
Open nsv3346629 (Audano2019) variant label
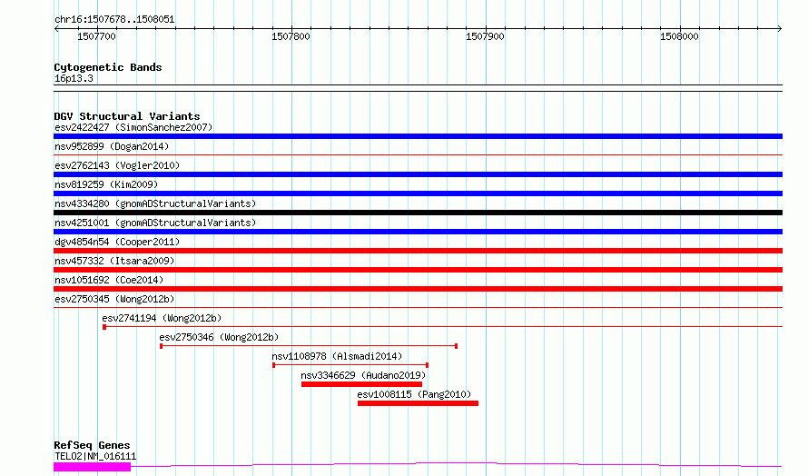pos(363,375)
